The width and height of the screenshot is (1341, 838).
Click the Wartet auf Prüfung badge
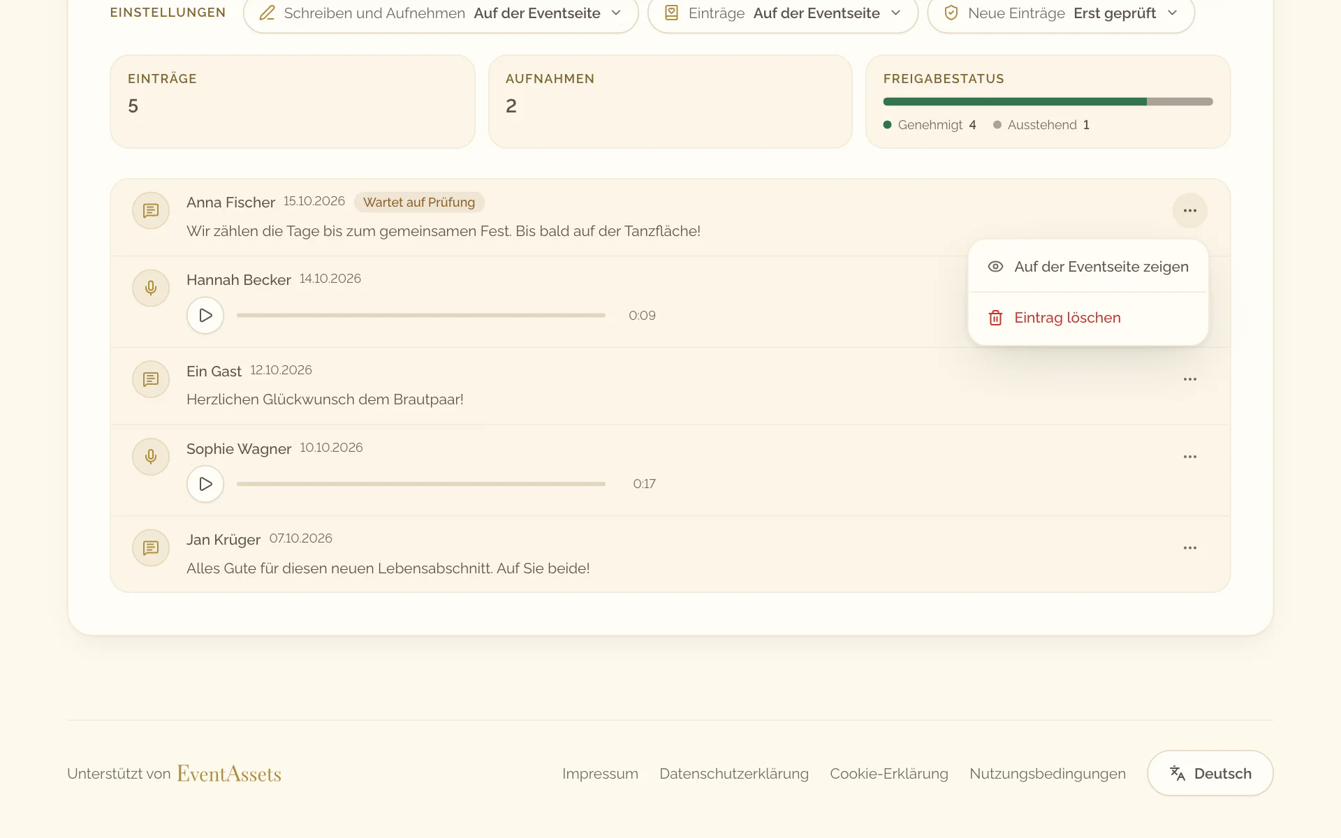point(419,203)
